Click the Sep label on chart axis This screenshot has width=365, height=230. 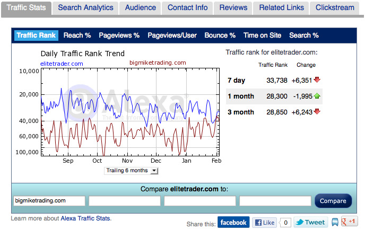(x=68, y=161)
